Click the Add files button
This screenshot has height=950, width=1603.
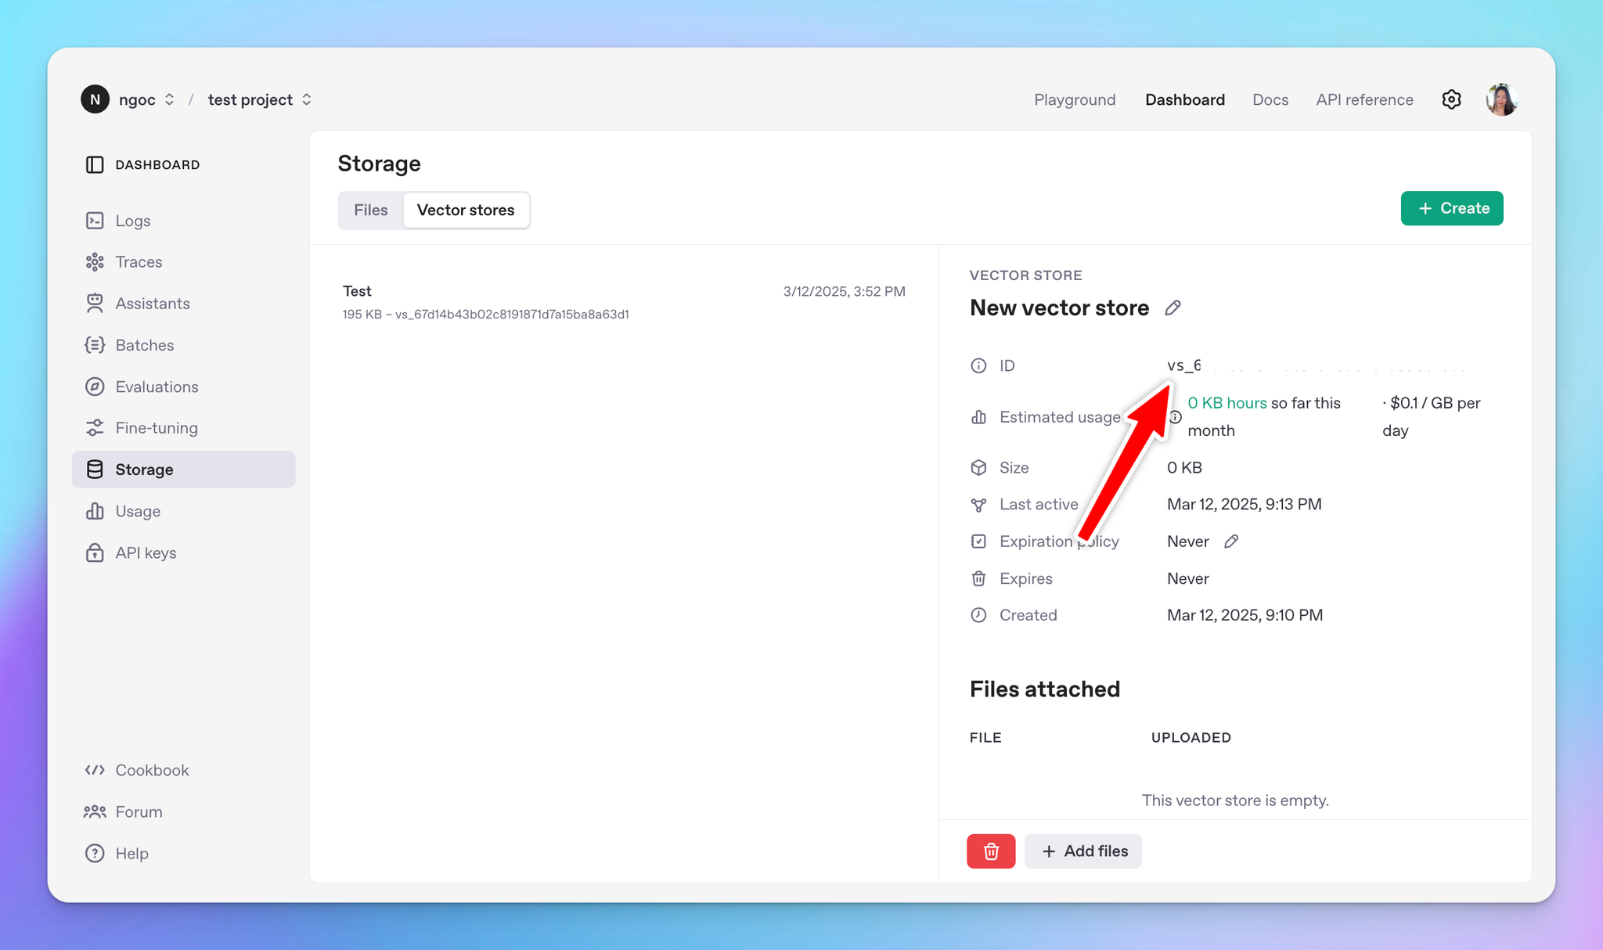click(1083, 851)
